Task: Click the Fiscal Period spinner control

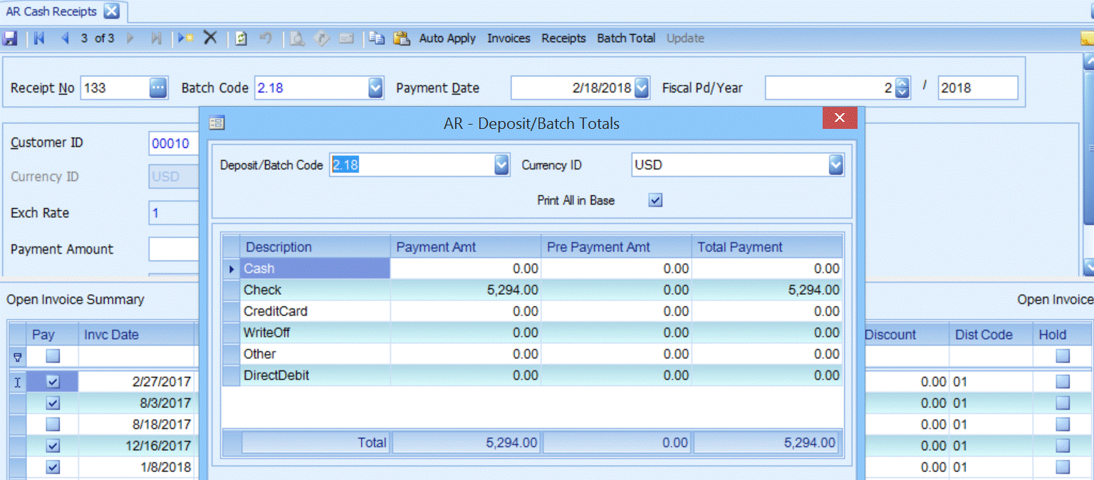Action: coord(902,88)
